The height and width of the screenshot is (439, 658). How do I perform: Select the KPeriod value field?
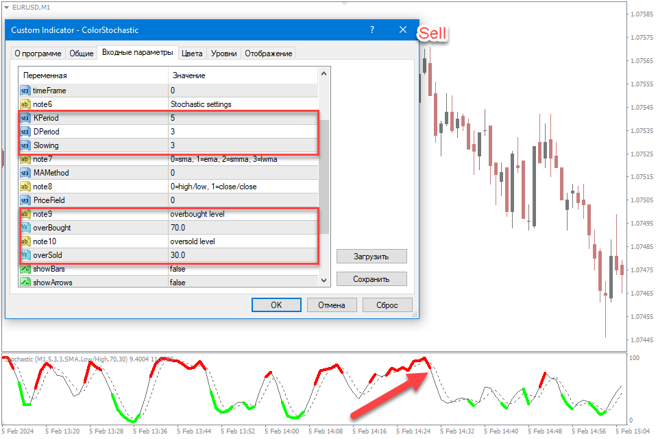coord(243,118)
